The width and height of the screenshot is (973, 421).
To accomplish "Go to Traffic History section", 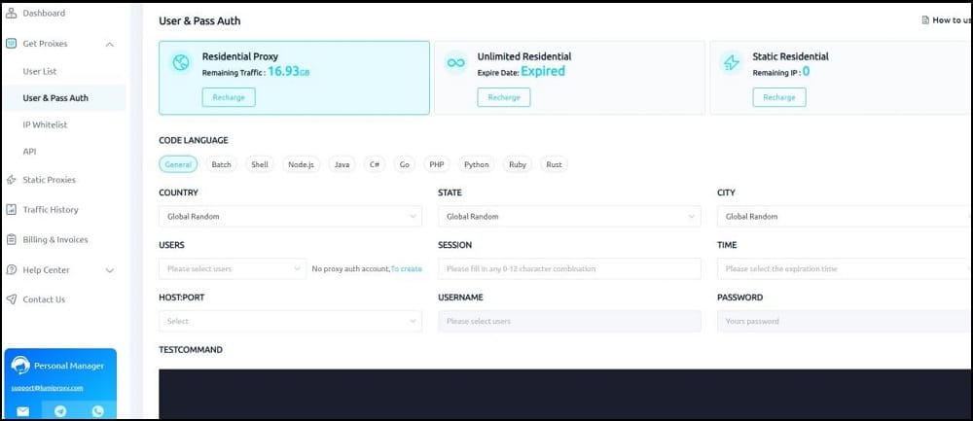I will [51, 210].
